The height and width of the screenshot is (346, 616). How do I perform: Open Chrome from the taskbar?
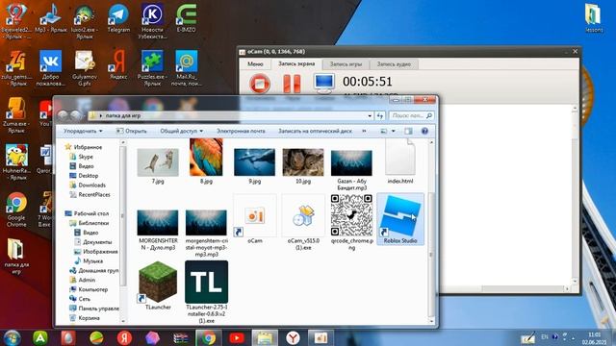(x=208, y=337)
